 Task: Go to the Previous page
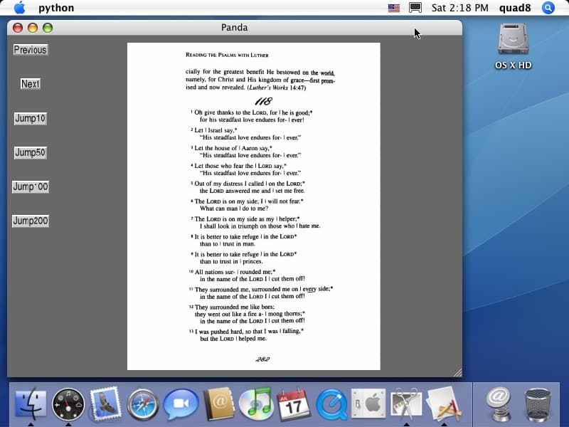[x=30, y=50]
